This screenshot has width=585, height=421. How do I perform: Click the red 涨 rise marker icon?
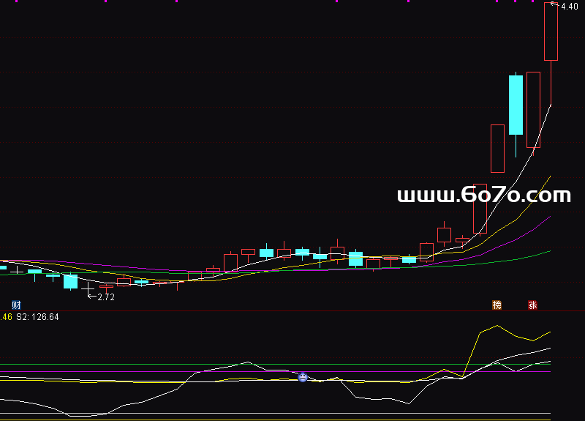tap(532, 305)
